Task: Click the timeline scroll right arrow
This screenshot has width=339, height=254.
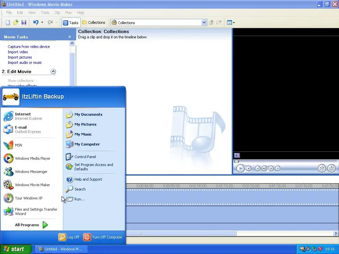Action: click(x=336, y=233)
